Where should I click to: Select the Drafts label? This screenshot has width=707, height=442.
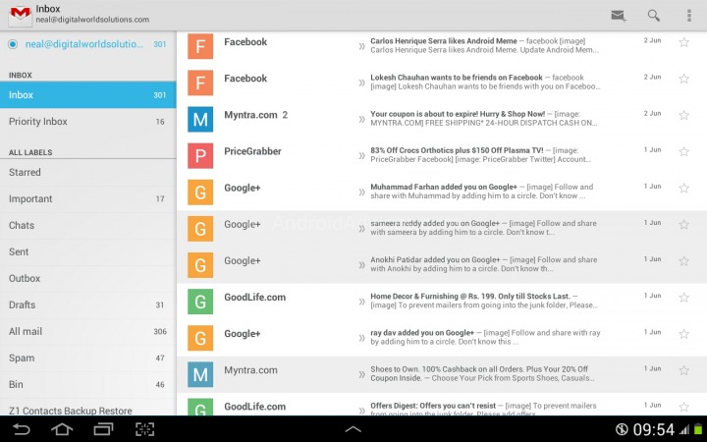coord(88,304)
